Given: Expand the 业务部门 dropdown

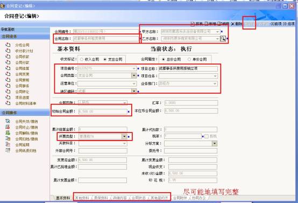Looking at the screenshot, I should pyautogui.click(x=215, y=83).
